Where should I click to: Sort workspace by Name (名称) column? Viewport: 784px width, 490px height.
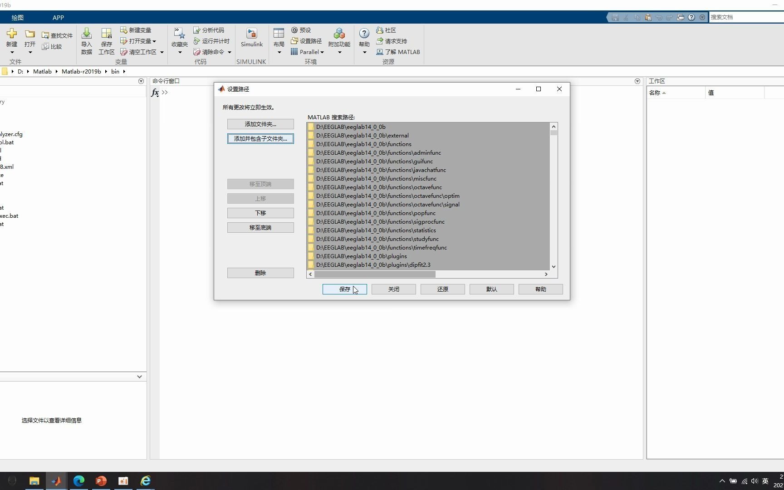(x=676, y=93)
